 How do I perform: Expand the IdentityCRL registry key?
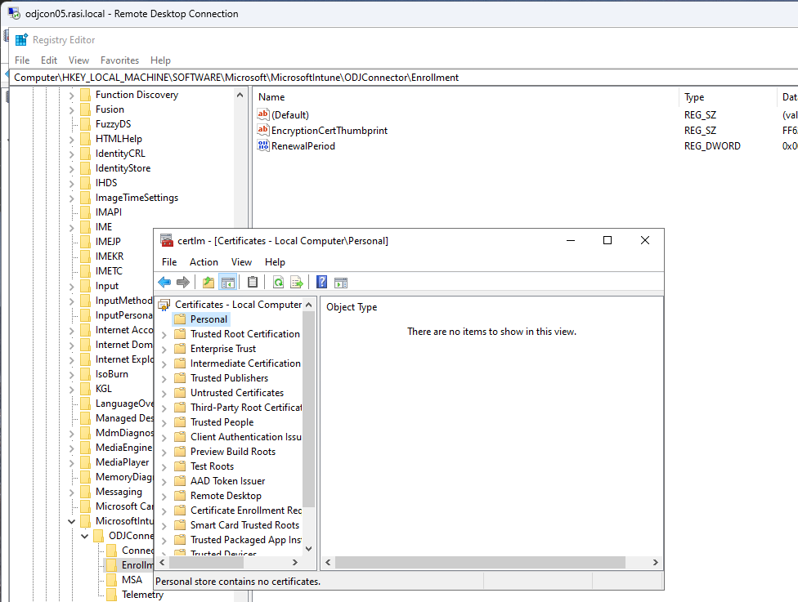coord(71,154)
